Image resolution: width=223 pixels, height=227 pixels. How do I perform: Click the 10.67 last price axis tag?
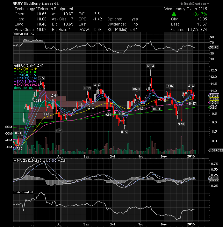tap(214, 95)
